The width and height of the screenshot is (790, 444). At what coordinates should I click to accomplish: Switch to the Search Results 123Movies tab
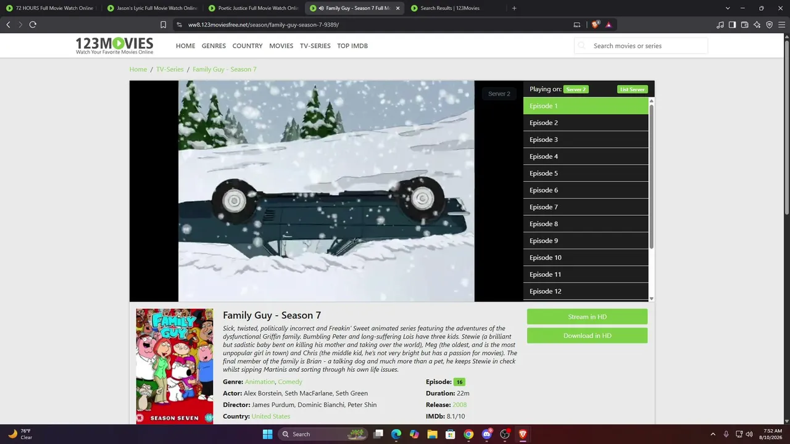[455, 8]
